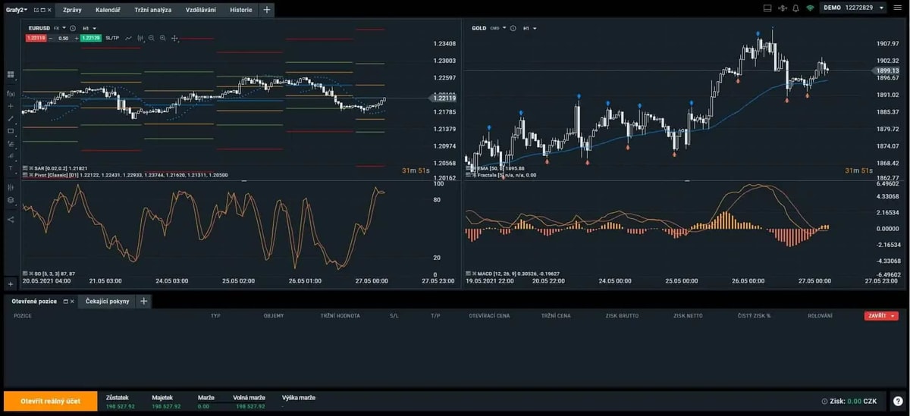910x416 pixels.
Task: Toggle the SL/TP option on EURUSD chart
Action: tap(112, 38)
